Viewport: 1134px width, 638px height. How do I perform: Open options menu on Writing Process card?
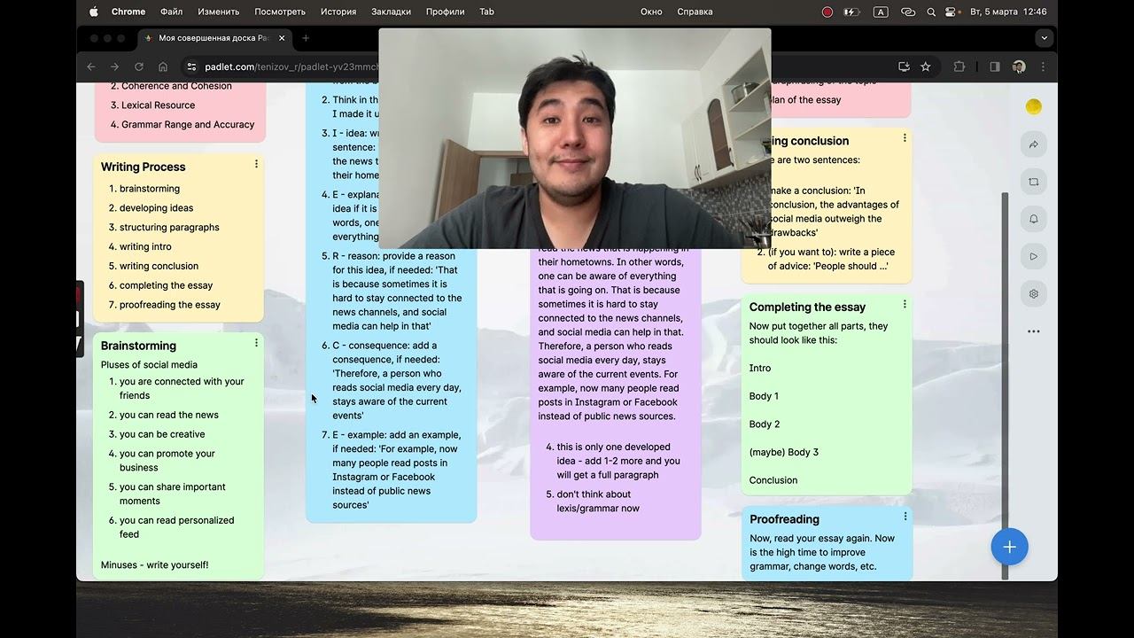click(256, 164)
